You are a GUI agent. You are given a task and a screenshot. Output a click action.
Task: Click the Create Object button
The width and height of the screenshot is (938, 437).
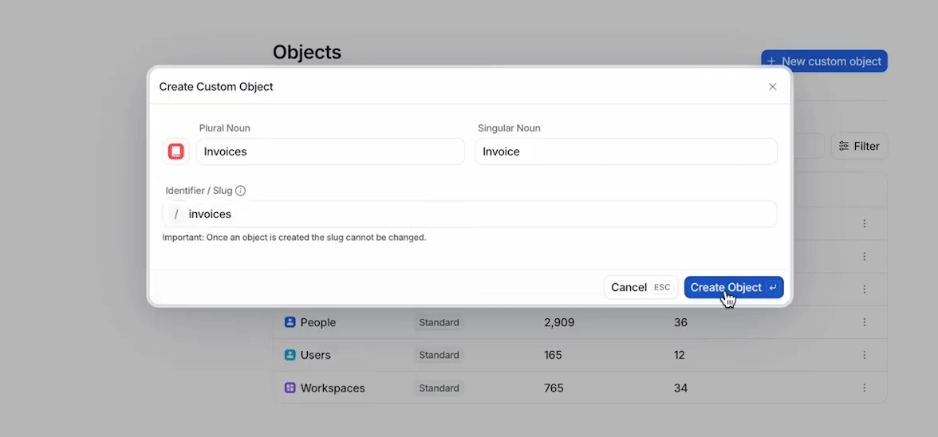(734, 288)
